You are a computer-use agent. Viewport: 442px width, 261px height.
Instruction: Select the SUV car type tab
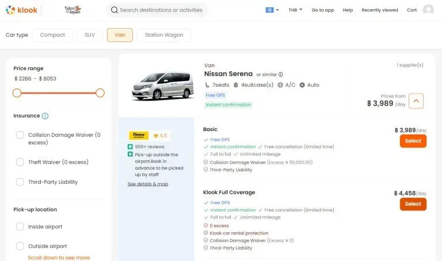pyautogui.click(x=90, y=35)
